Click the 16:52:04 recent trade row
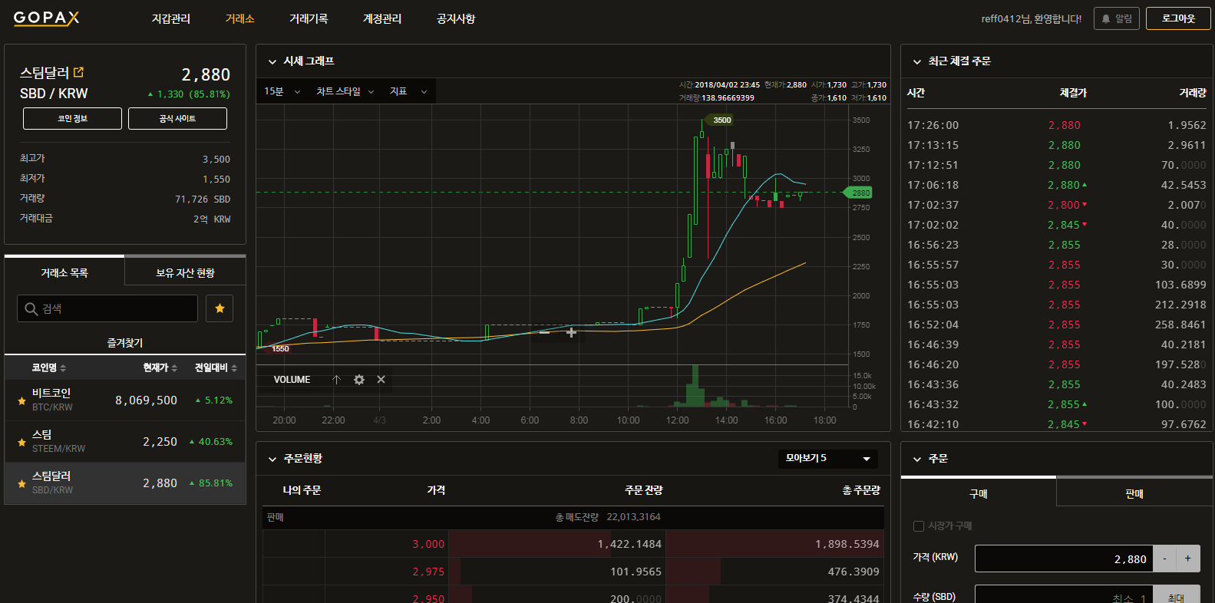 (1057, 325)
